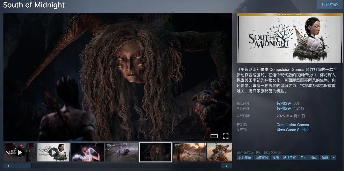Screen dimensions: 344x171
Task: Select the misty combat scene thumbnail
Action: coord(122,152)
